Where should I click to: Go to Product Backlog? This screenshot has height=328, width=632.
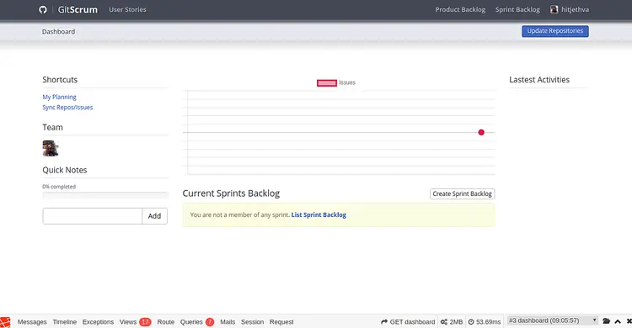460,9
